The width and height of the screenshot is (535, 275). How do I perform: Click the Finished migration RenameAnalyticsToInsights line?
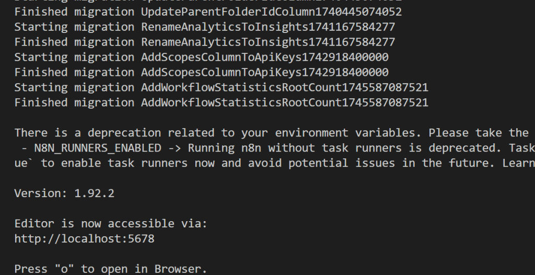(205, 42)
